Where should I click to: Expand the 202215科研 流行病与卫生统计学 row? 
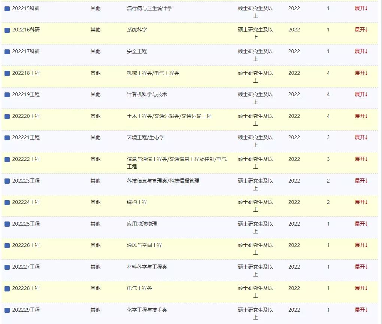click(x=361, y=8)
